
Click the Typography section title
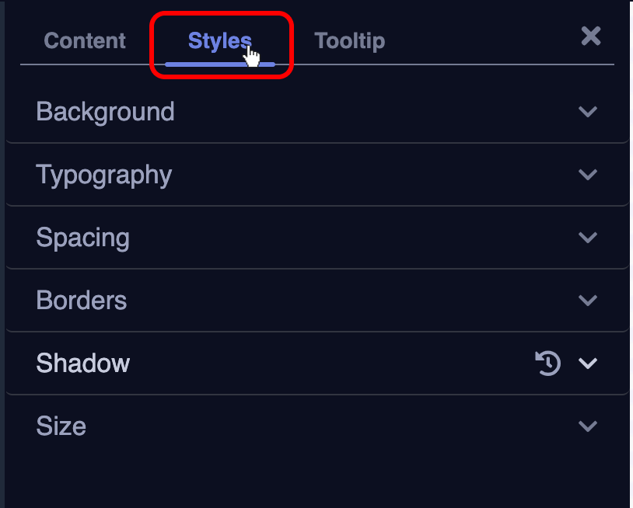(x=103, y=175)
